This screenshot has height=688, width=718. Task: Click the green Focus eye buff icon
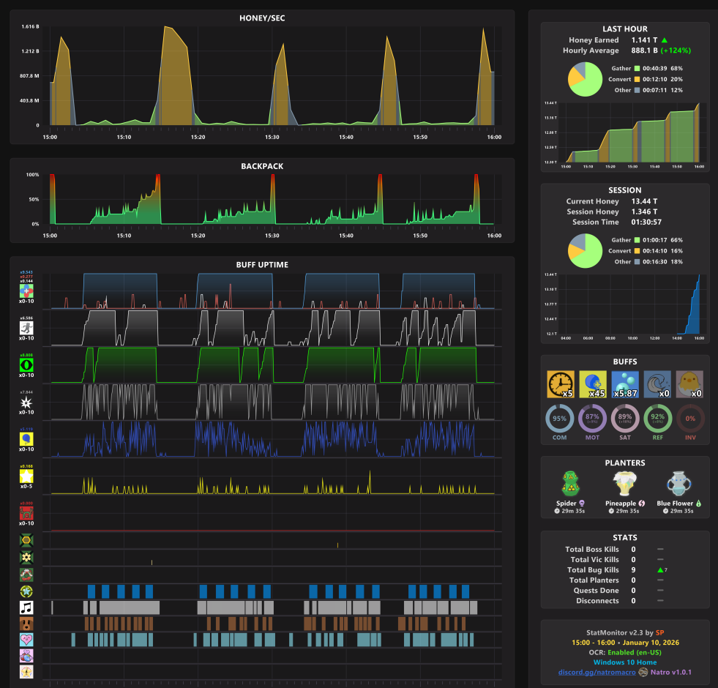[x=26, y=365]
